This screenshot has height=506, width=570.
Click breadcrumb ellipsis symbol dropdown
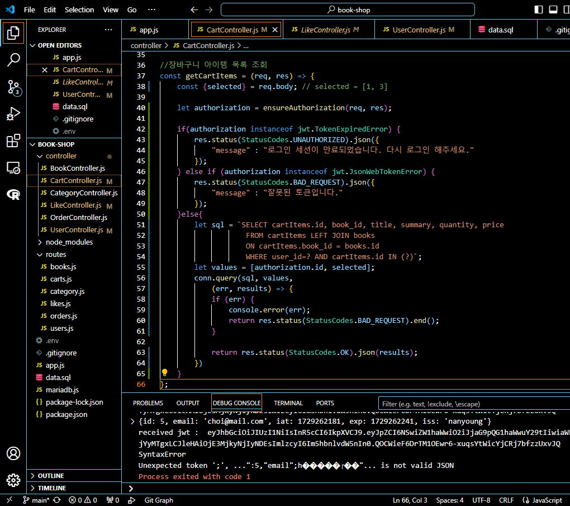246,45
